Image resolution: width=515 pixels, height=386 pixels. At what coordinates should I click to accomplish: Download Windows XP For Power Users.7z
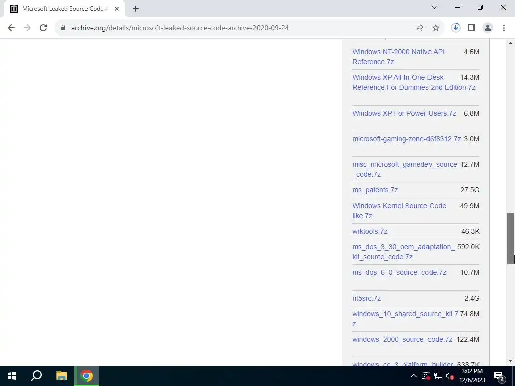click(404, 113)
